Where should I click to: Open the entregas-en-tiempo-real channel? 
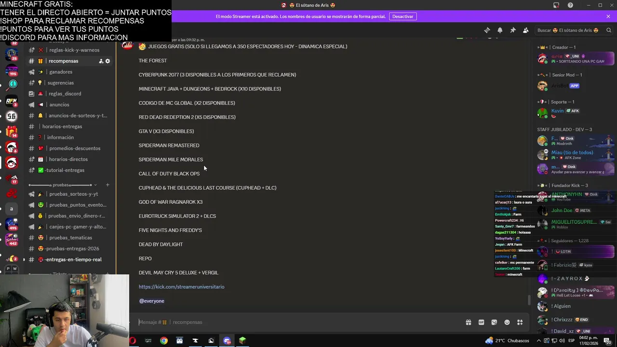[69, 259]
